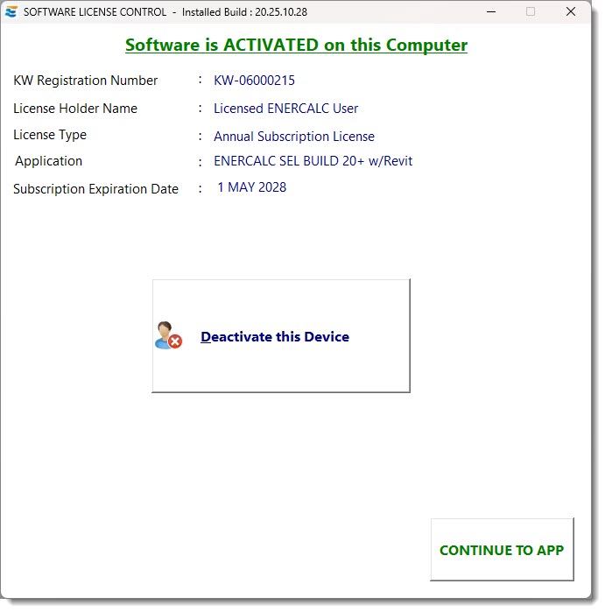Close the Software License Control window
Viewport: 605px width, 612px height.
pos(571,11)
